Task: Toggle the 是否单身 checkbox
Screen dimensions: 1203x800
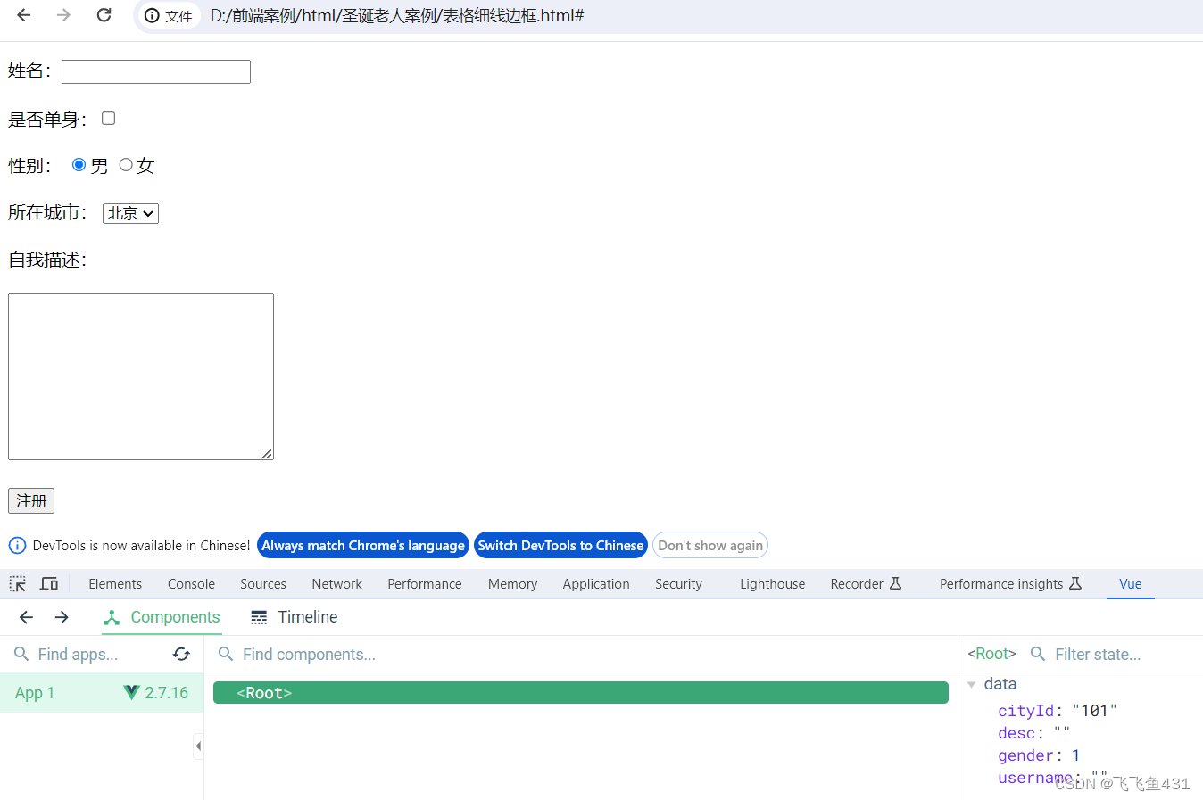Action: (x=109, y=118)
